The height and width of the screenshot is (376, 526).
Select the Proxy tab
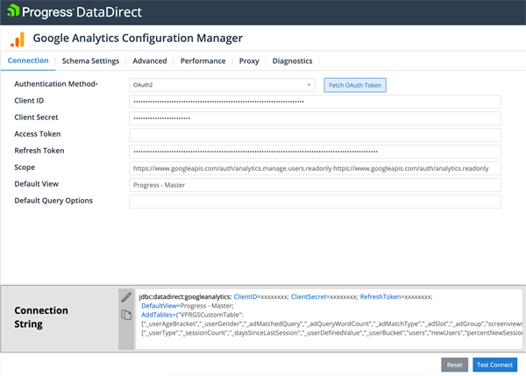coord(249,61)
